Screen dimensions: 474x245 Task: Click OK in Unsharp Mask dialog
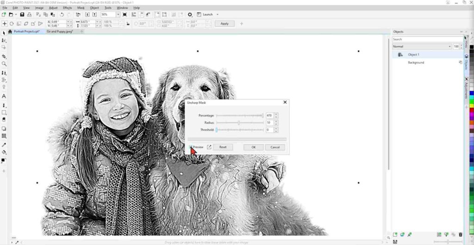click(x=253, y=147)
